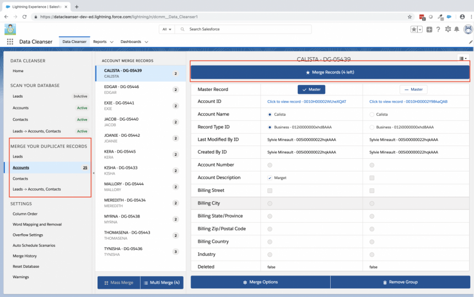Expand the Reports tab chevron
The width and height of the screenshot is (474, 297).
[111, 42]
